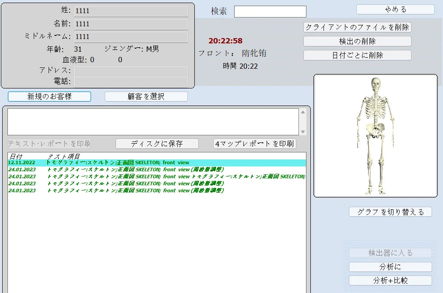Click the 分析に button

[x=390, y=267]
